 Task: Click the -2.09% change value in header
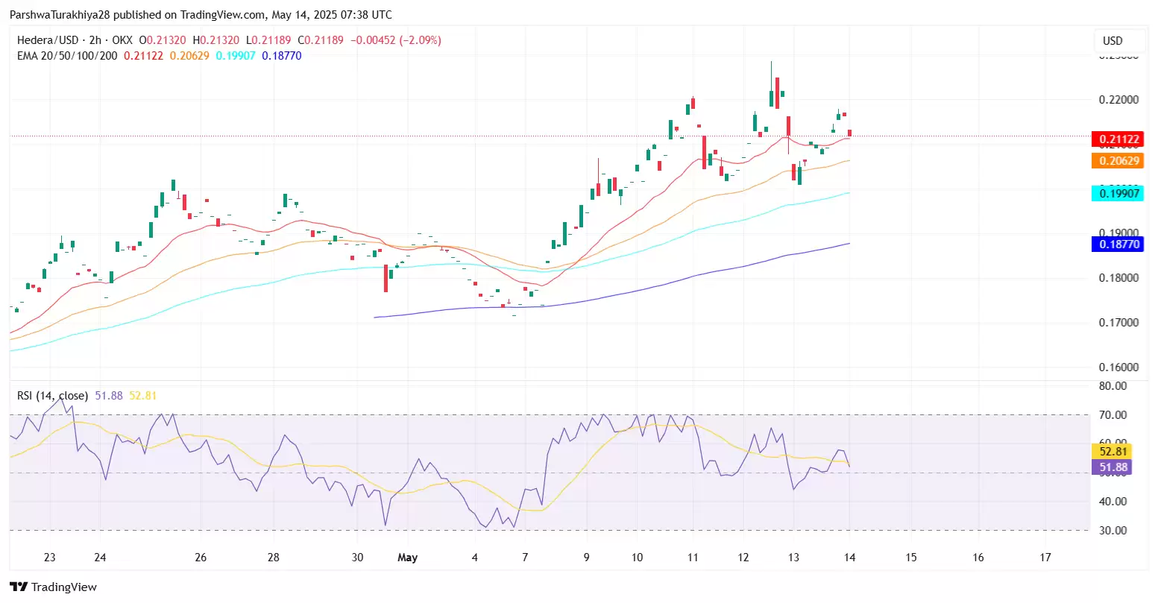pyautogui.click(x=421, y=40)
